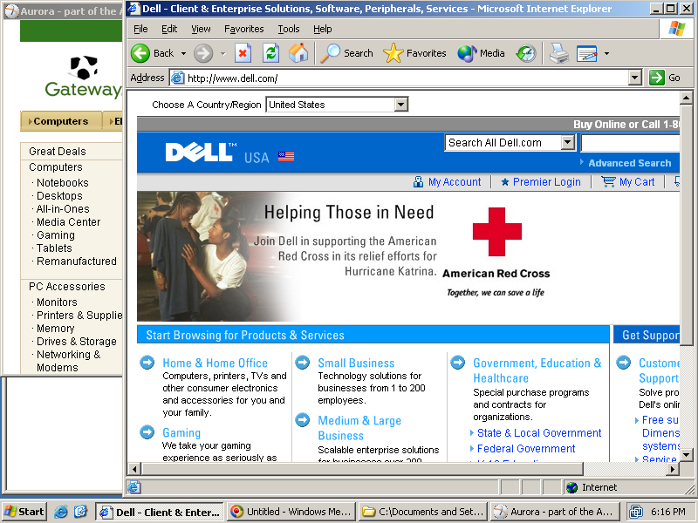
Task: Click the arrow icon beside Home & Home Office
Action: tap(147, 363)
